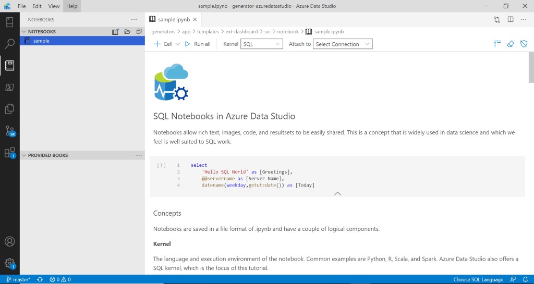
Task: Collapse the NOTEBOOKS section
Action: (24, 32)
